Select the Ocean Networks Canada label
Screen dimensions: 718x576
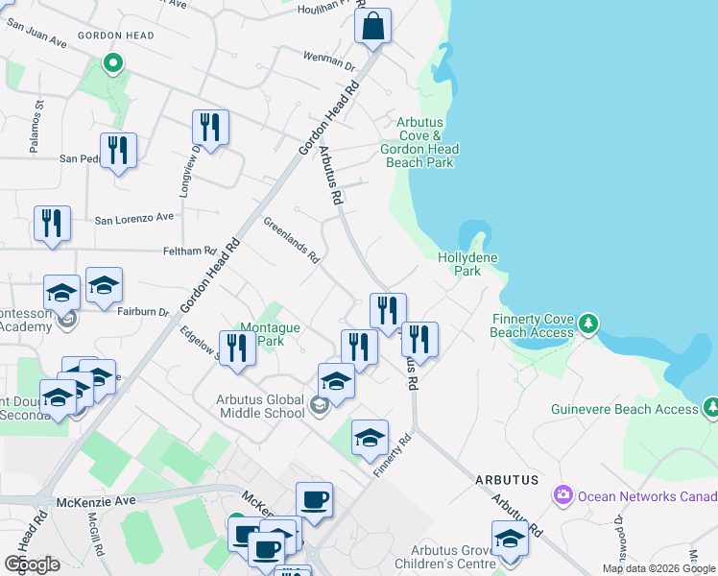tap(648, 496)
